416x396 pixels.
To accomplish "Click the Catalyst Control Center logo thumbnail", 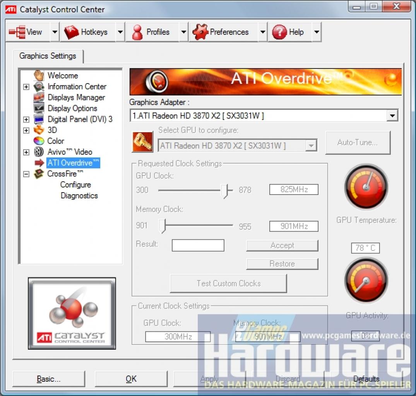I will [x=72, y=314].
